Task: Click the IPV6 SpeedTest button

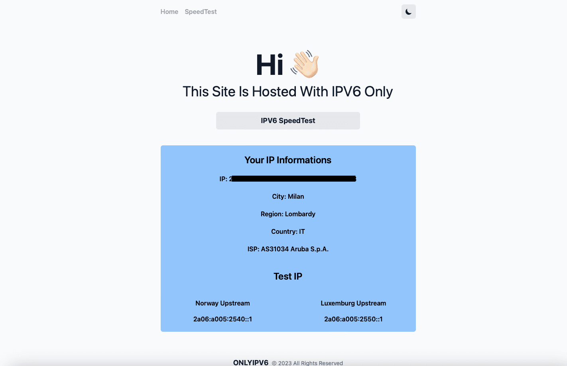Action: 288,121
